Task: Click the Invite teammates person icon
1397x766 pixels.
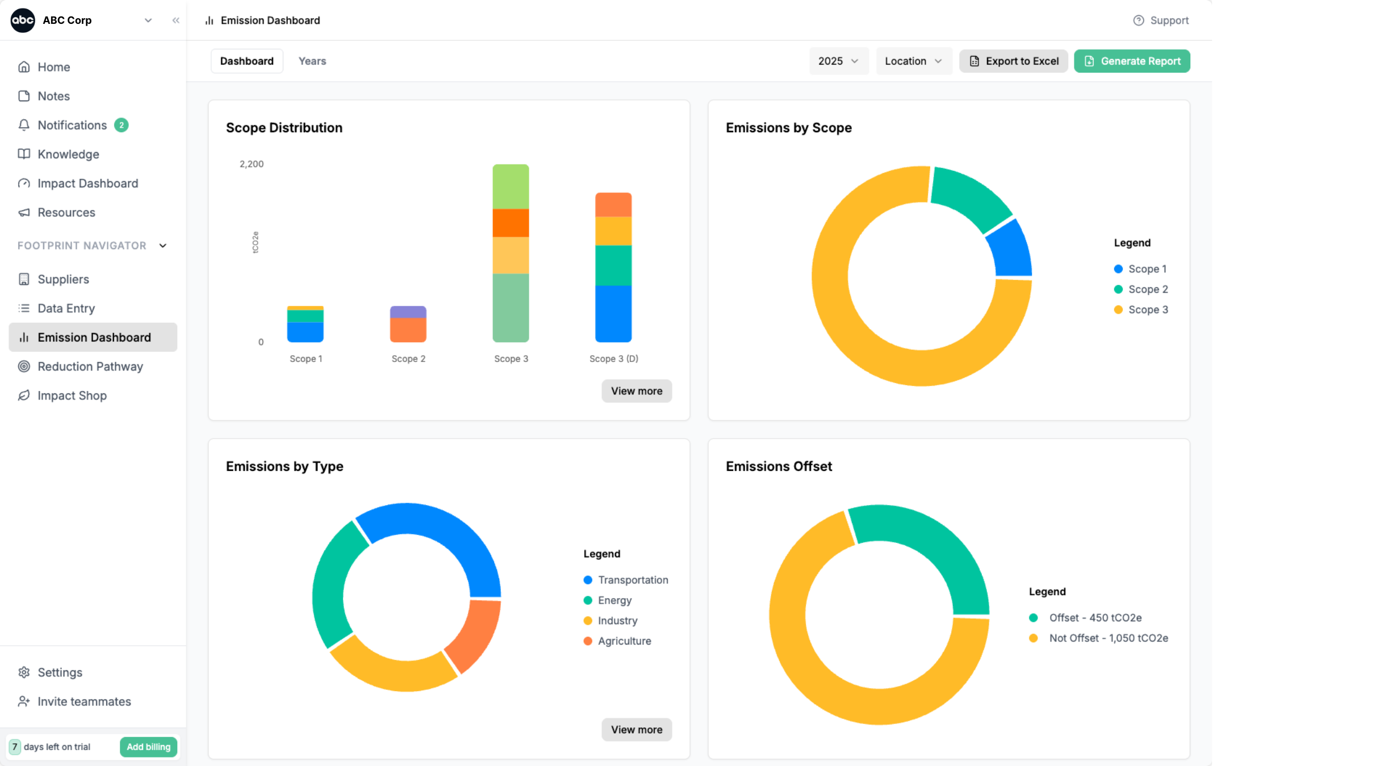Action: click(24, 701)
